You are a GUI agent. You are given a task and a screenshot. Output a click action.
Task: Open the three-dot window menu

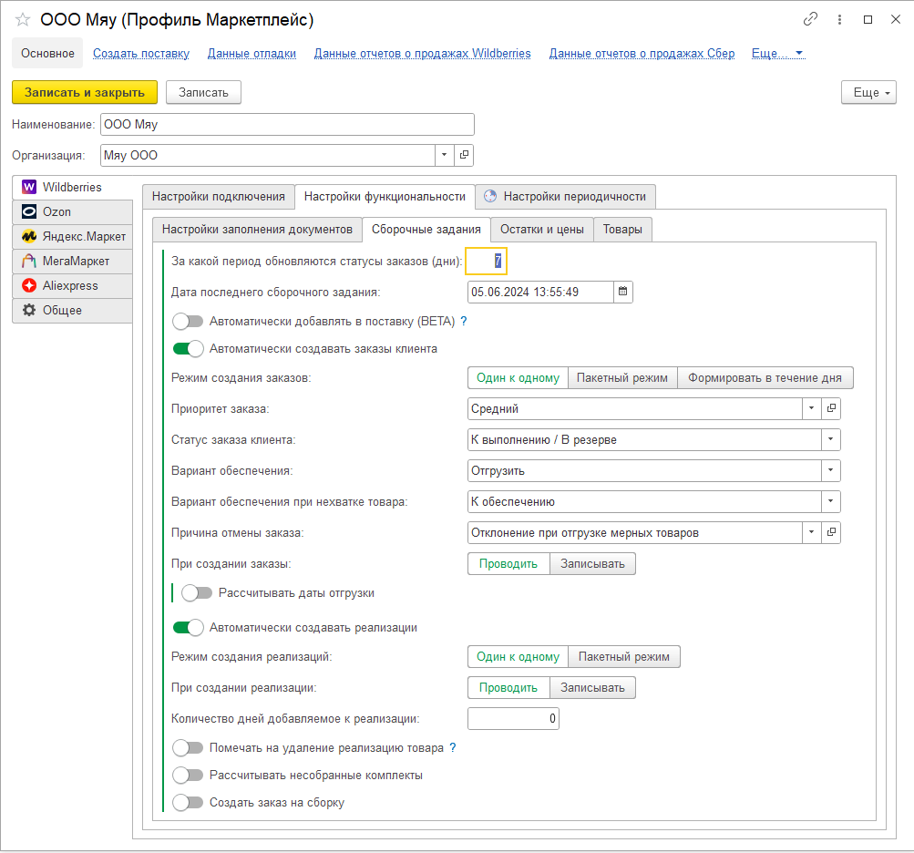[839, 19]
